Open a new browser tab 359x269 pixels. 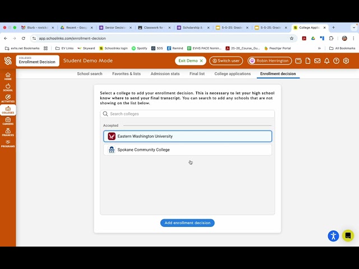(333, 27)
